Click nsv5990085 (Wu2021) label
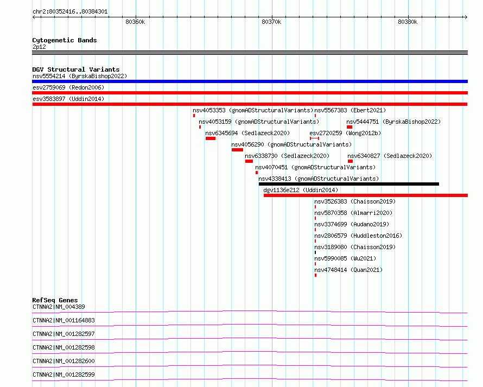Viewport: 483px width, 387px height. (345, 258)
